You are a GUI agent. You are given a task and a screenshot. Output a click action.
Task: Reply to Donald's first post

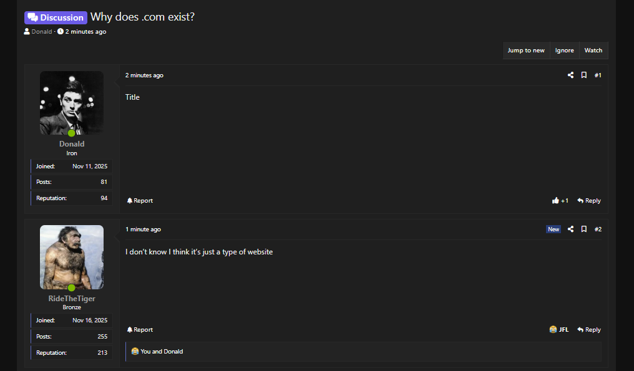click(589, 201)
